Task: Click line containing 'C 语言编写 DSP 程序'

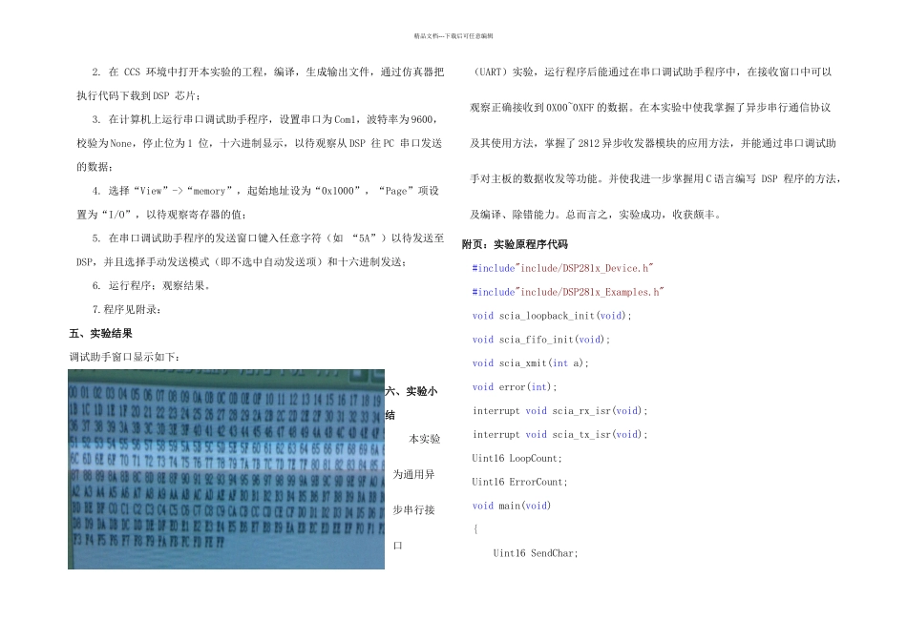Action: coord(656,178)
